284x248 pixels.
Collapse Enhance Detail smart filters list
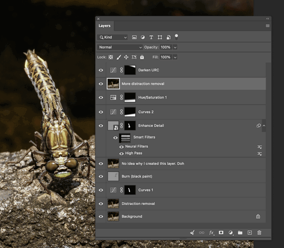[x=264, y=125]
